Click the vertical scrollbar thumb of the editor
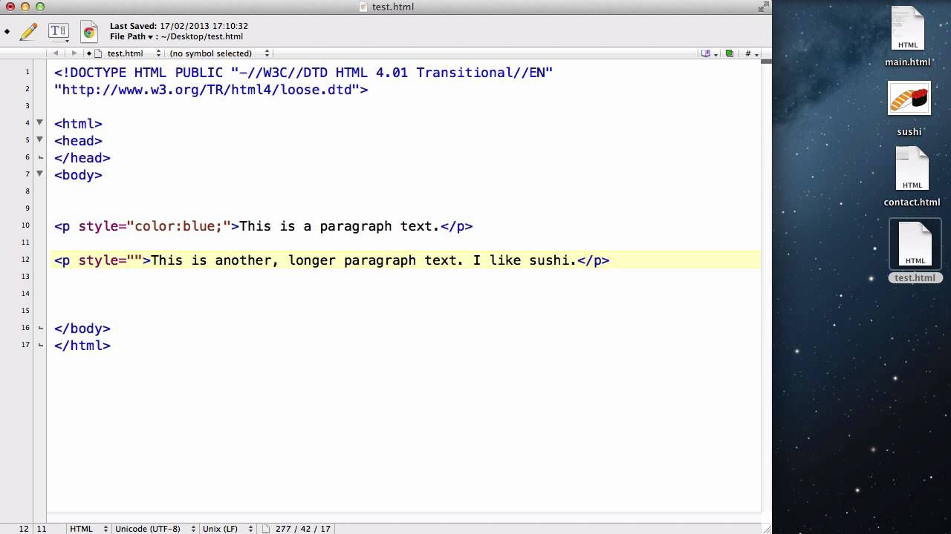951x534 pixels. [x=766, y=61]
